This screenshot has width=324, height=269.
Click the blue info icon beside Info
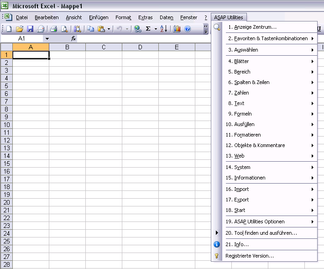217,244
